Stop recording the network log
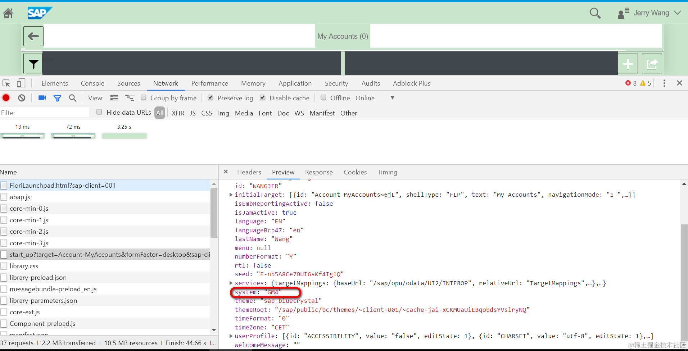688x351 pixels. pyautogui.click(x=6, y=98)
